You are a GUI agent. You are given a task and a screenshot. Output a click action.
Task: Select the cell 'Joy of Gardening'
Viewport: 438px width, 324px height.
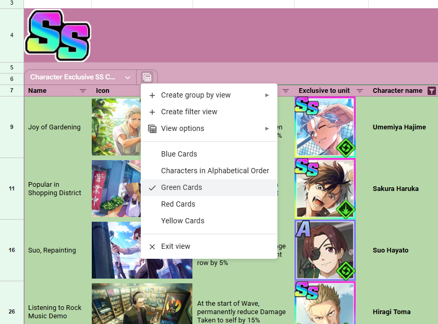click(x=58, y=127)
